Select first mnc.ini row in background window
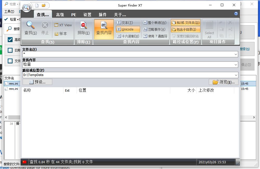 (x=12, y=84)
